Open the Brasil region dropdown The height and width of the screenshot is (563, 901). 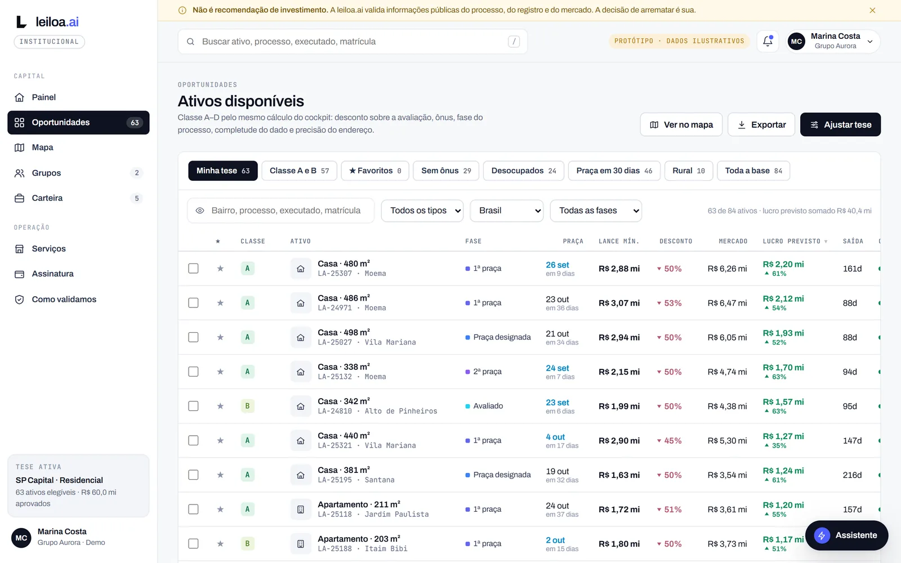pyautogui.click(x=507, y=211)
